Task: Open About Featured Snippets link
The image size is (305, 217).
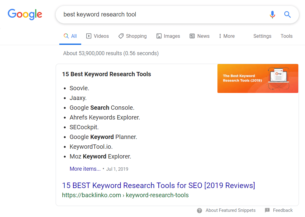Action: (x=230, y=210)
